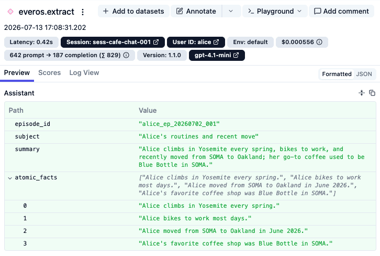
Task: Click the Value column header
Action: point(148,111)
